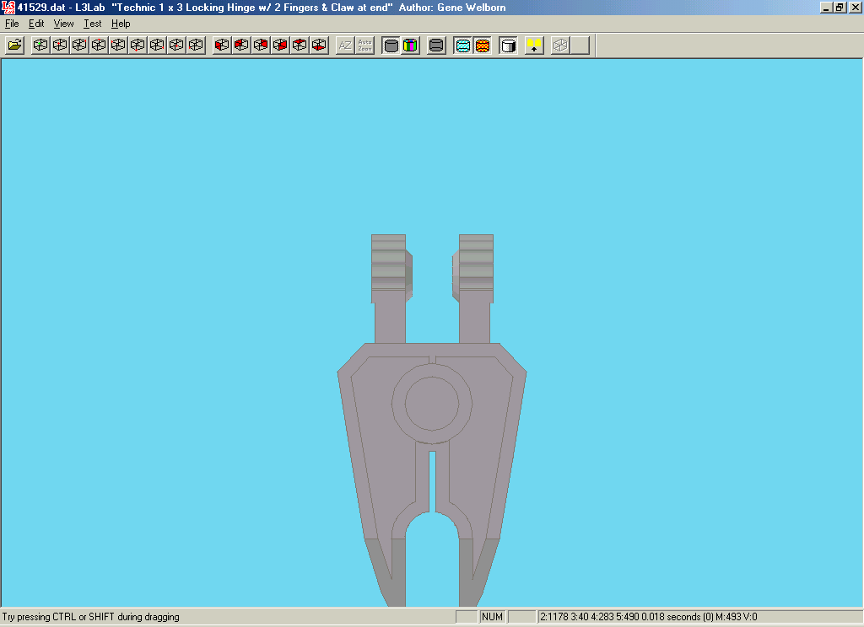Open the Test menu
Image resolution: width=864 pixels, height=627 pixels.
[92, 24]
